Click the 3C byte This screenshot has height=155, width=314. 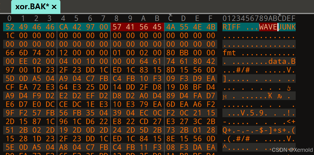pos(197,122)
